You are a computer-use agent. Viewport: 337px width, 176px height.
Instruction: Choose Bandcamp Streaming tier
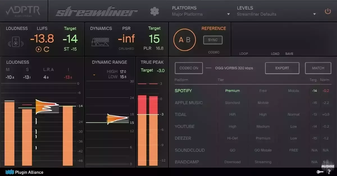[263, 162]
